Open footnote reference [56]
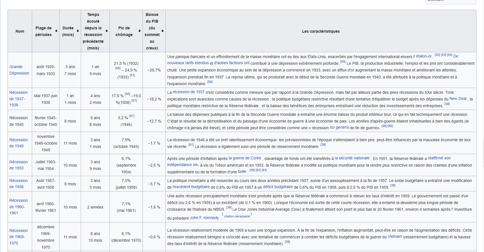The height and width of the screenshot is (252, 484). 210,82
